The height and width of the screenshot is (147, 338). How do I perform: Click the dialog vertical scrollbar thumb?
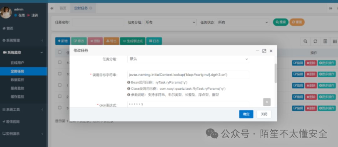point(275,73)
